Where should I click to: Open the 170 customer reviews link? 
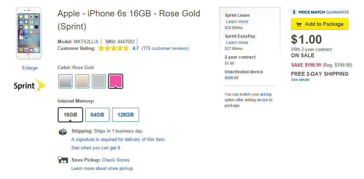point(165,49)
